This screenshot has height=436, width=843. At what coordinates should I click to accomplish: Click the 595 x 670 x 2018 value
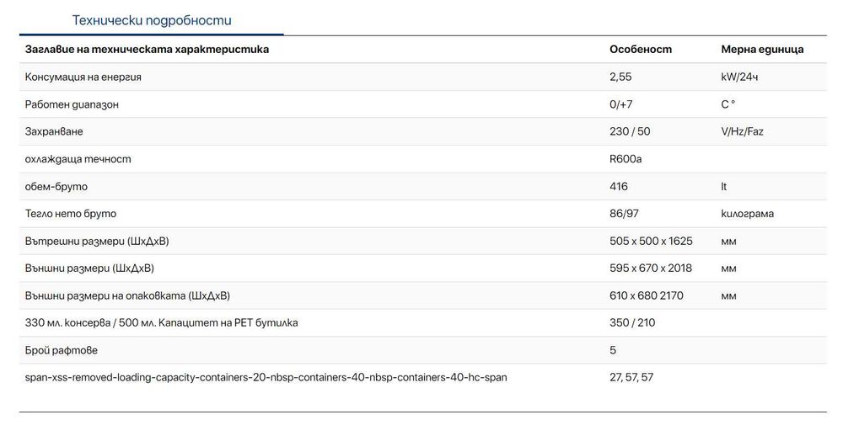(x=650, y=269)
